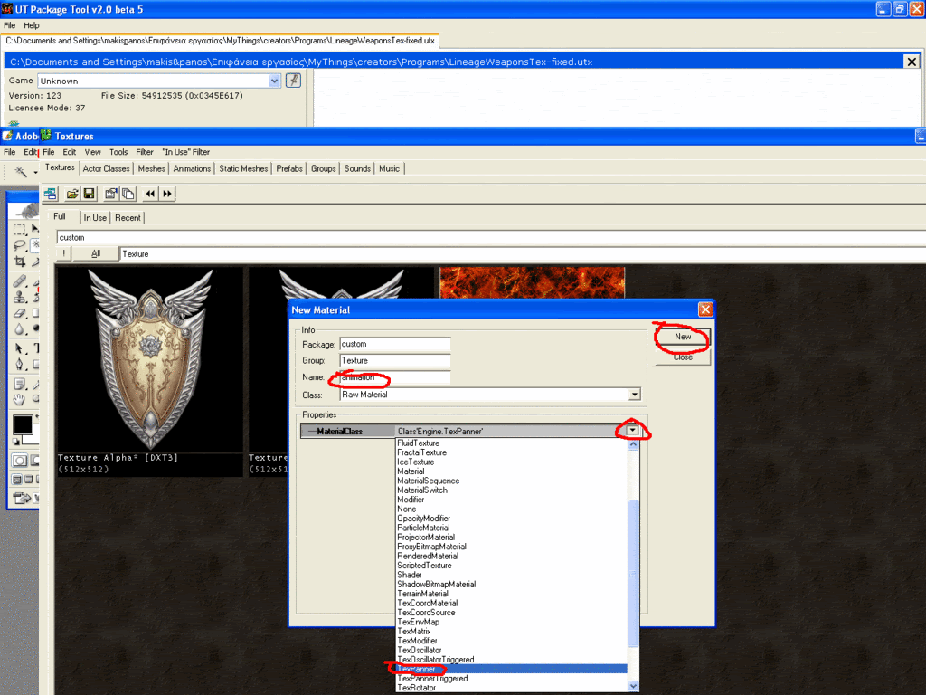Click the black foreground color swatch

[23, 424]
